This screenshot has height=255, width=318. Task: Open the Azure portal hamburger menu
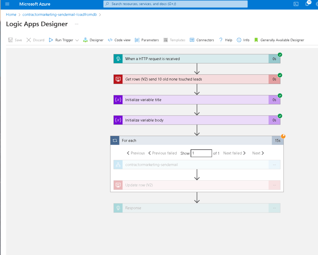click(7, 4)
